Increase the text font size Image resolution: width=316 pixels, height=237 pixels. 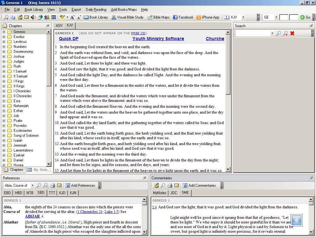pos(72,17)
